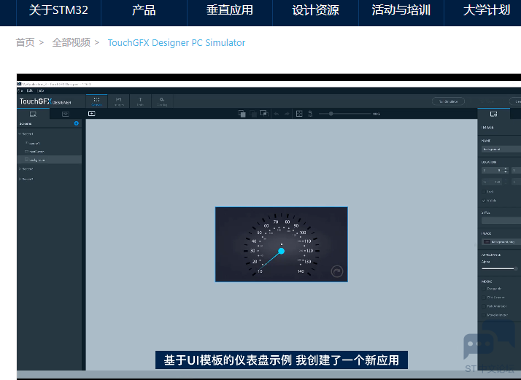Click the undo arrow icon
Viewport: 521px width, 380px height.
pos(277,114)
